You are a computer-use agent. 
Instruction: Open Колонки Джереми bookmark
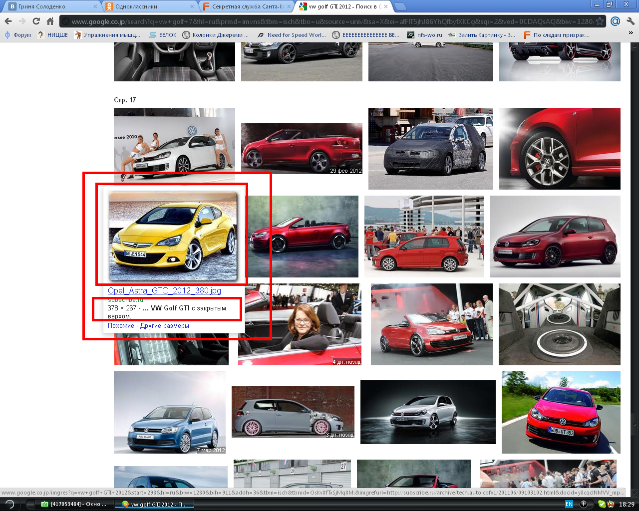(x=216, y=35)
